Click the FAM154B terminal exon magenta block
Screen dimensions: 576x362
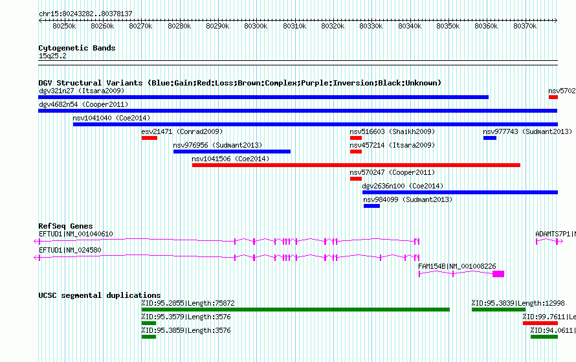pos(498,274)
